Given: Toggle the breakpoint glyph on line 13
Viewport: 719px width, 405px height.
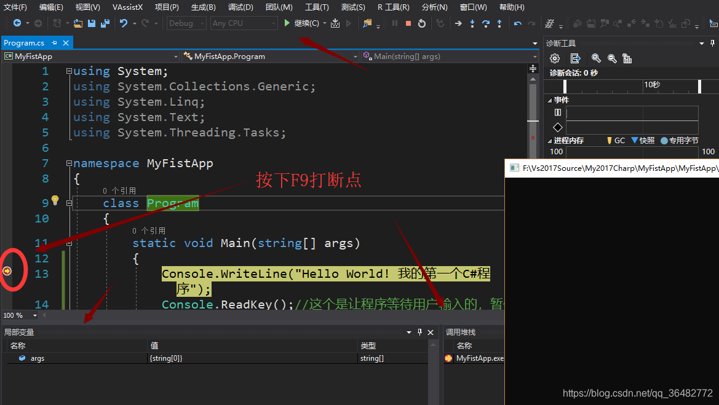Looking at the screenshot, I should (x=7, y=271).
